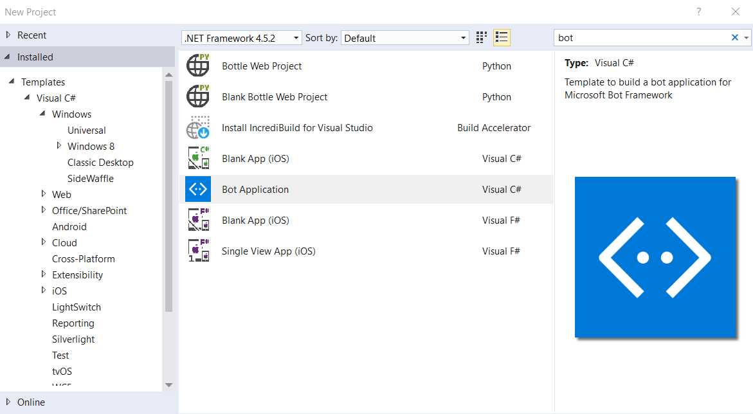Select the LightSwitch template category
The height and width of the screenshot is (414, 753).
[x=76, y=307]
